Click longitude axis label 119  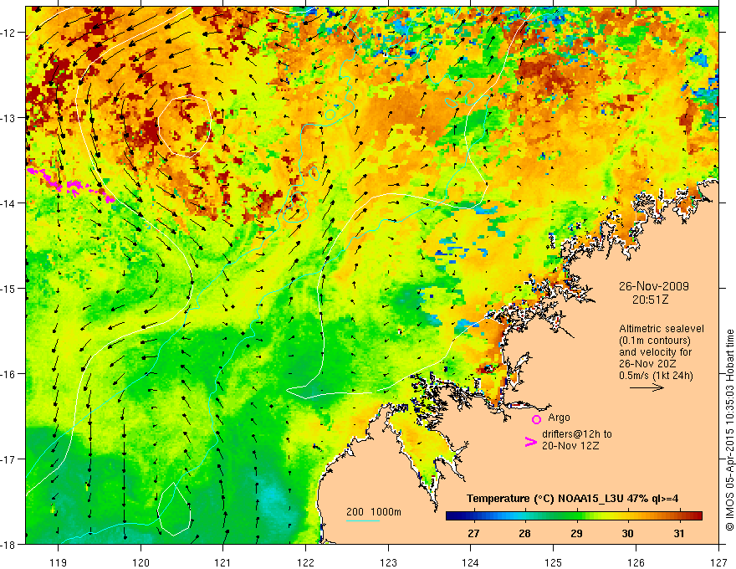(59, 562)
